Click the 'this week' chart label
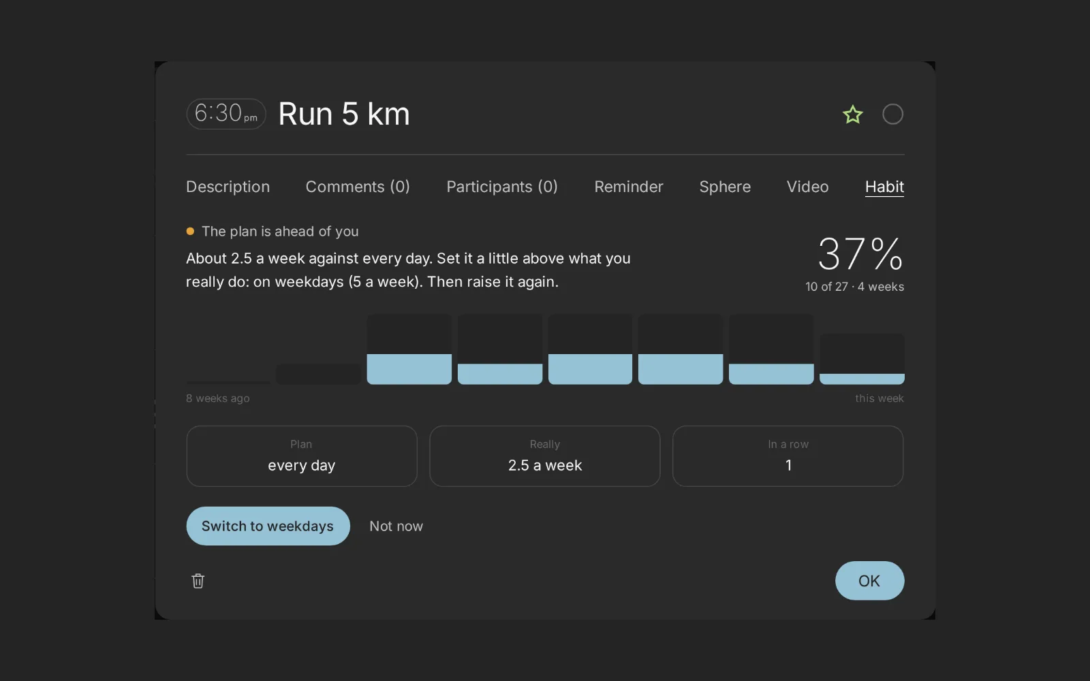 879,398
